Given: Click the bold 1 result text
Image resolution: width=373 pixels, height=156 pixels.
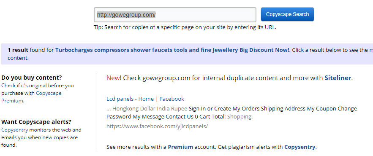Looking at the screenshot, I should pos(18,50).
